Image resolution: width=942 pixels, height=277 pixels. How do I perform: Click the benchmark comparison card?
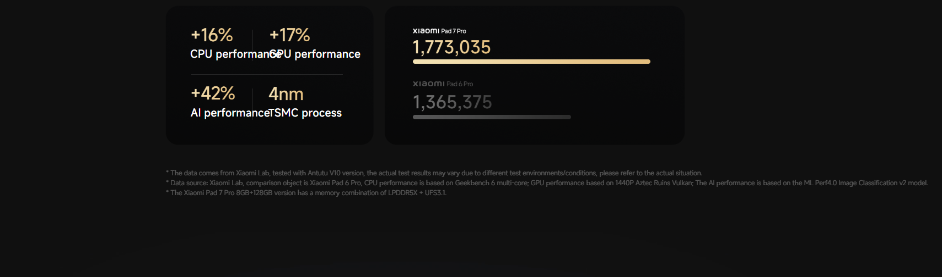coord(535,75)
